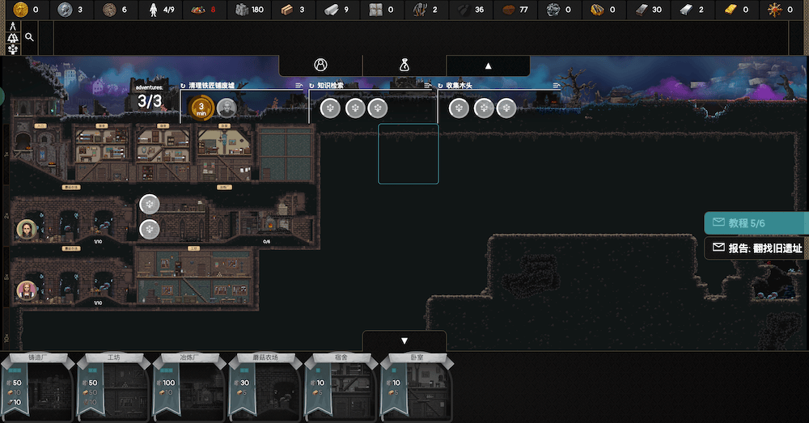Select the dark-haired character portrait
The height and width of the screenshot is (423, 809).
click(27, 230)
